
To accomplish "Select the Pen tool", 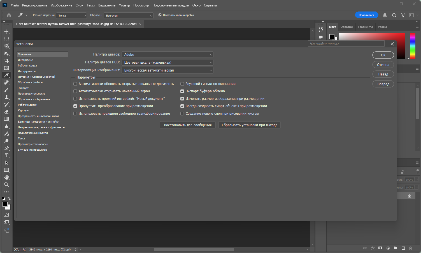I will (6, 148).
